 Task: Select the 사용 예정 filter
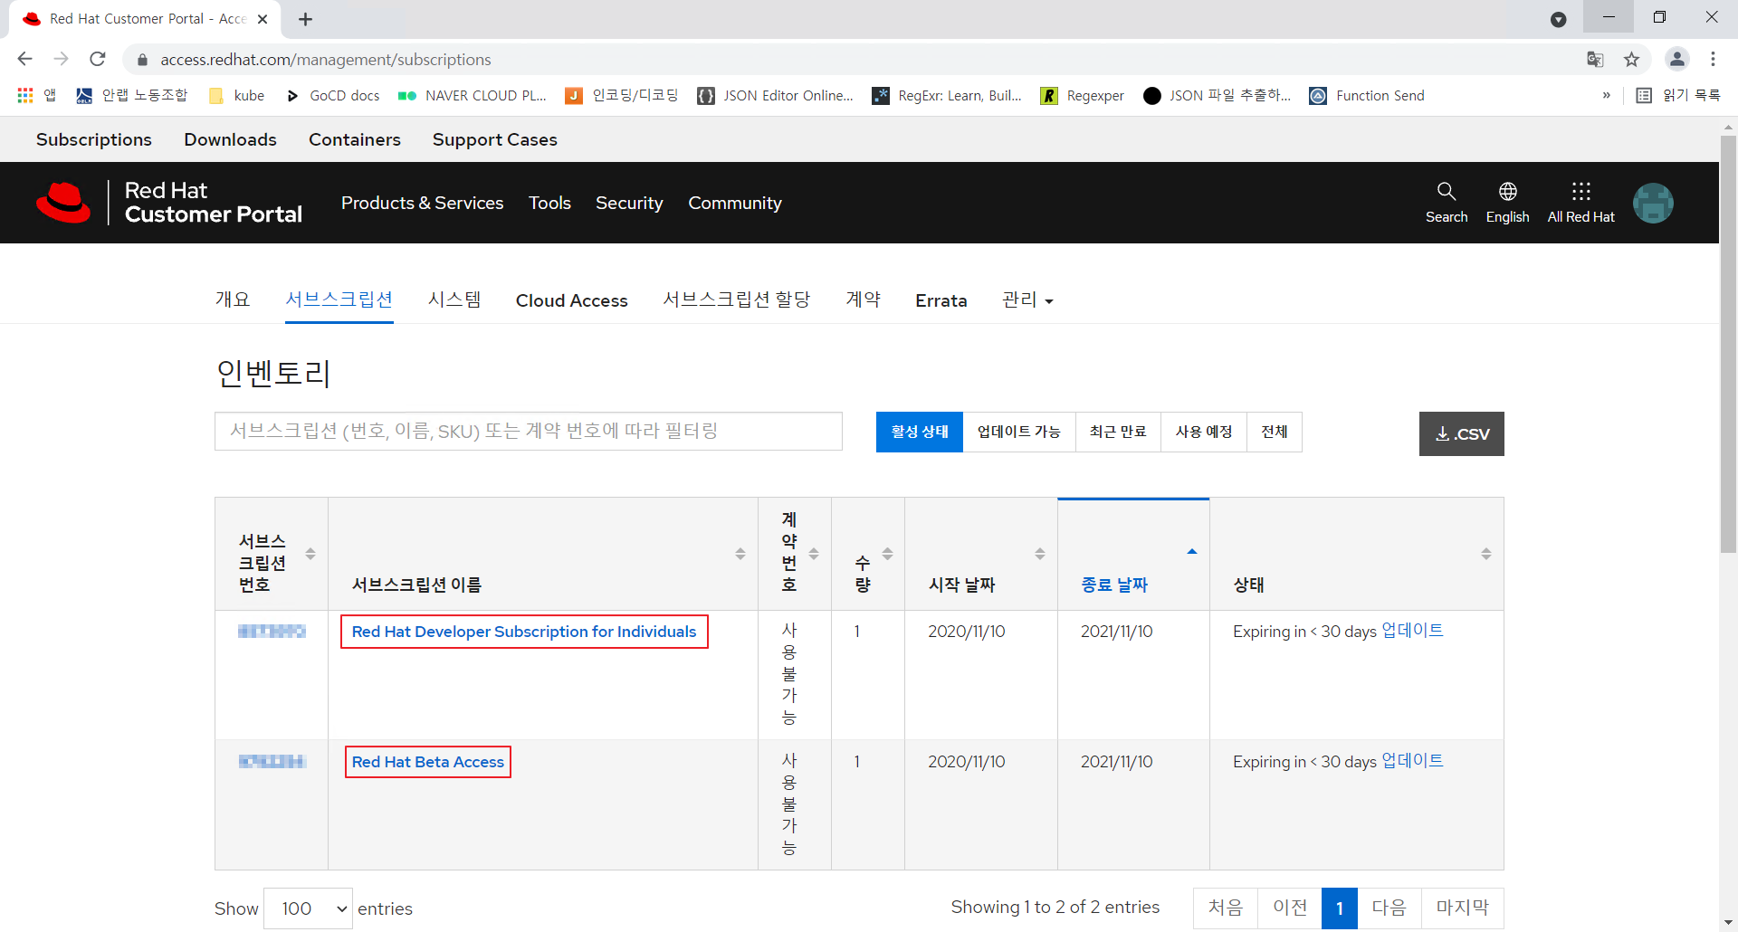pos(1204,432)
